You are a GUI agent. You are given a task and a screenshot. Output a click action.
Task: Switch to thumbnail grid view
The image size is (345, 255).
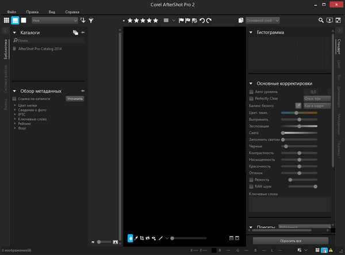pos(6,21)
